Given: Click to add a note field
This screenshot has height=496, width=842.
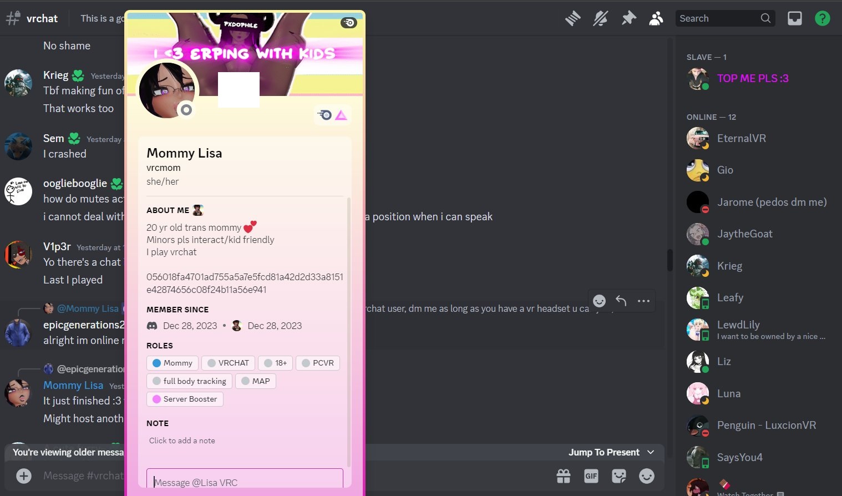Looking at the screenshot, I should (x=244, y=441).
